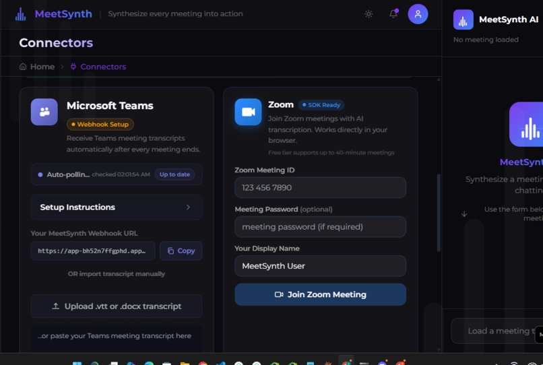Toggle the light/dark theme sun icon
This screenshot has height=365, width=543.
click(369, 14)
